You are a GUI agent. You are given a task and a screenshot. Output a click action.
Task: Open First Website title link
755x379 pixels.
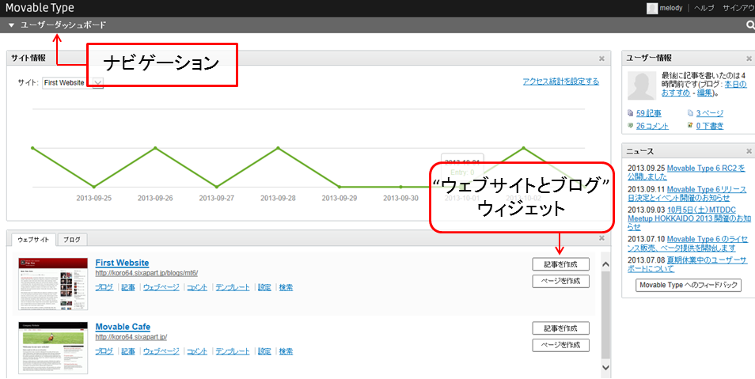point(123,263)
